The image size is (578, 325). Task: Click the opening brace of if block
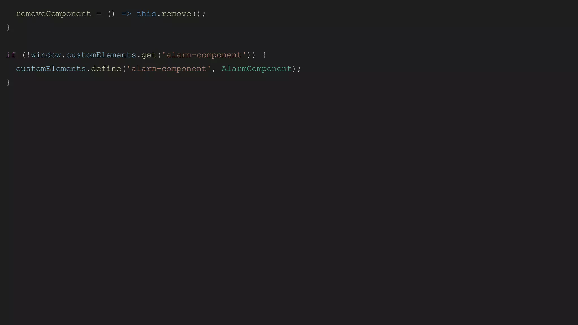pyautogui.click(x=264, y=55)
